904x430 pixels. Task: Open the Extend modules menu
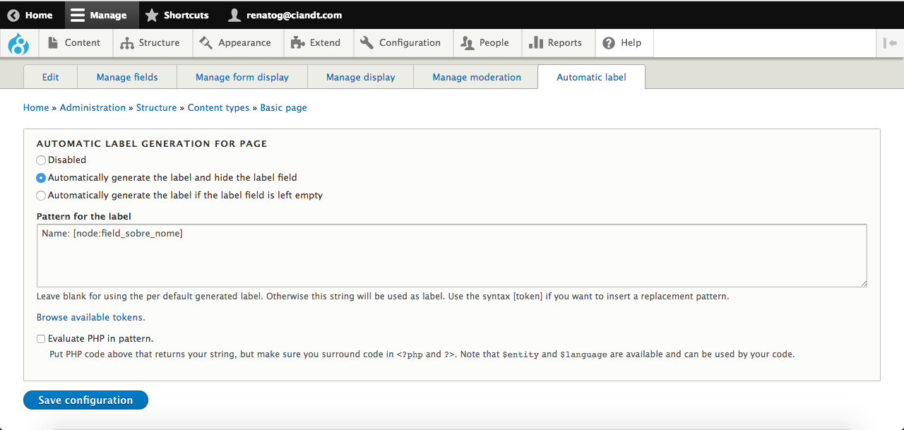coord(316,43)
